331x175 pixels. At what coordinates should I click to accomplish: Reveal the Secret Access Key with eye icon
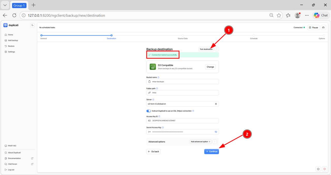click(x=216, y=132)
